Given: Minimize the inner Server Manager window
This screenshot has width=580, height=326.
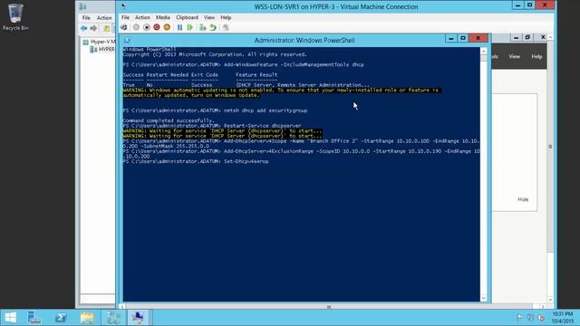Looking at the screenshot, I should (x=516, y=37).
